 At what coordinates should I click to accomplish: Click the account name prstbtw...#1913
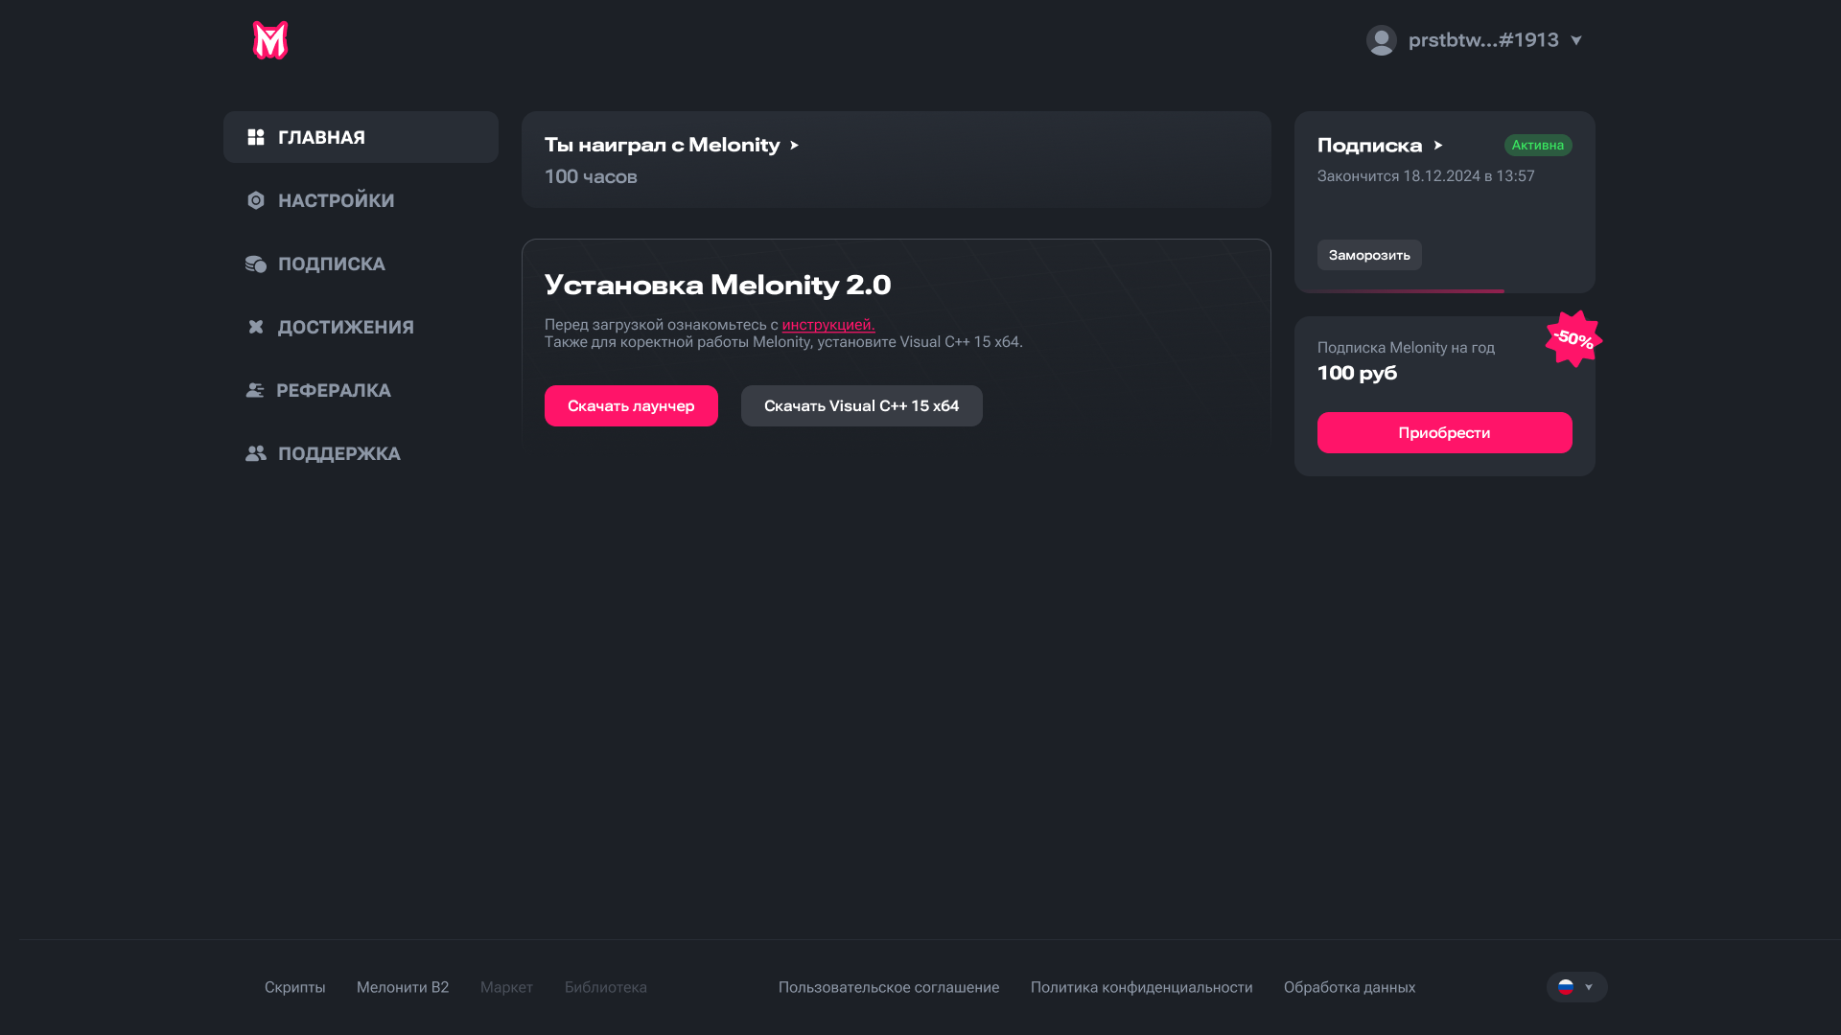pyautogui.click(x=1483, y=40)
